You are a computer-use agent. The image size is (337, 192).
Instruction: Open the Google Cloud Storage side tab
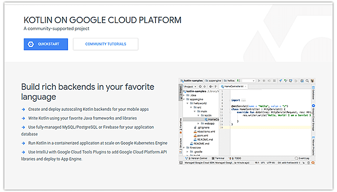tap(313, 118)
